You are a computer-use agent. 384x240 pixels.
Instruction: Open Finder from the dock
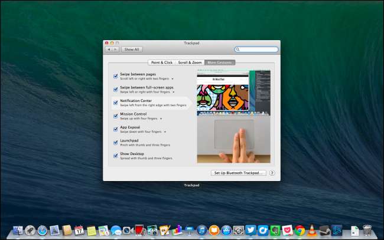point(18,231)
